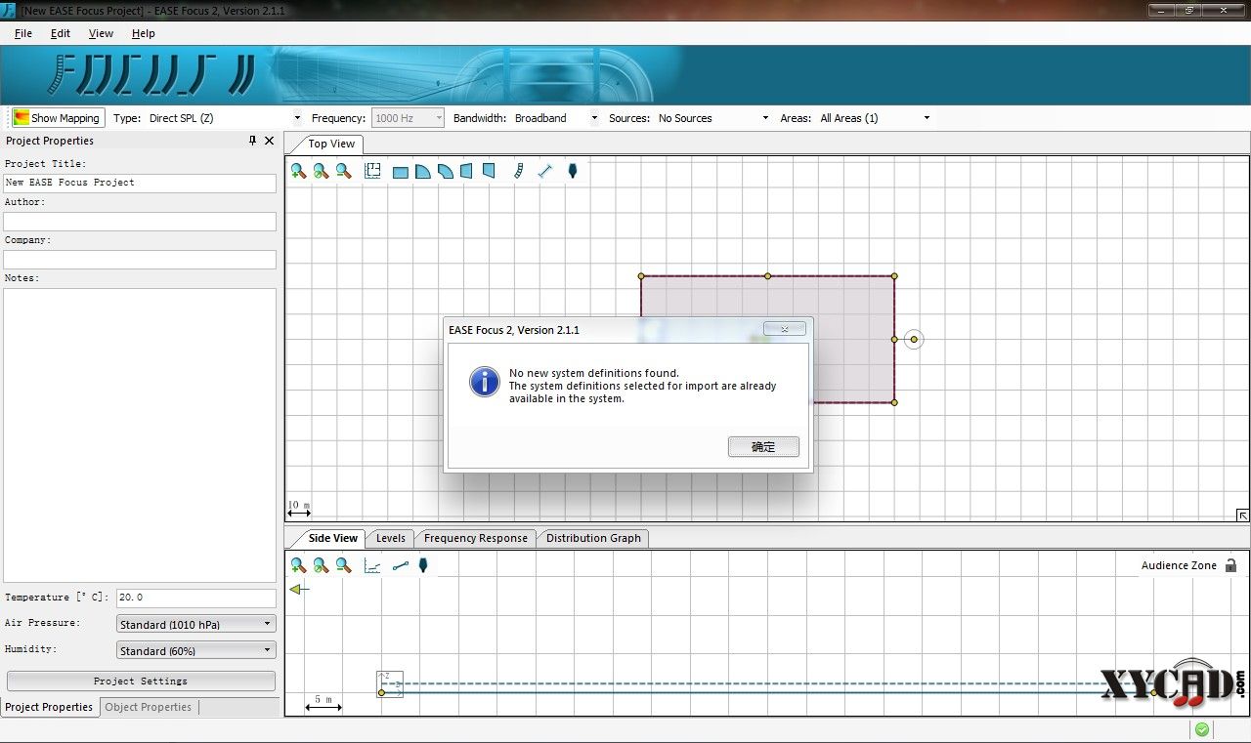
Task: Click the Project Title input field
Action: coord(140,183)
